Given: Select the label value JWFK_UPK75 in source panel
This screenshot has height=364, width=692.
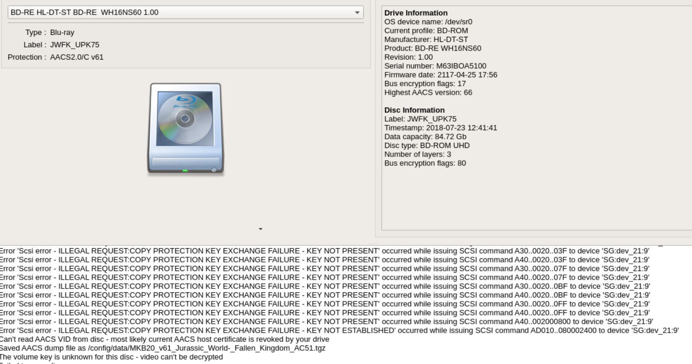Looking at the screenshot, I should 75,45.
